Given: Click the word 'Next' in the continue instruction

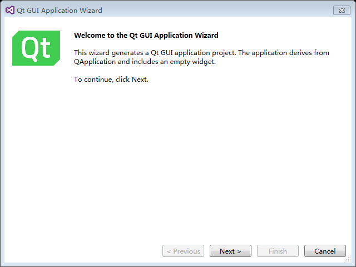Looking at the screenshot, I should coord(139,80).
